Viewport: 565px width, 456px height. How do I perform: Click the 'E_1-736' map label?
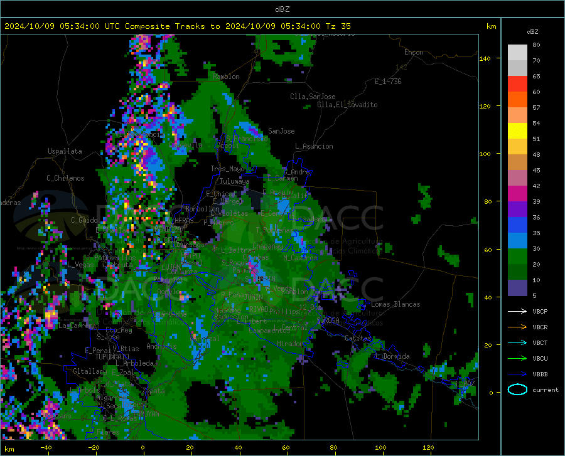click(388, 82)
